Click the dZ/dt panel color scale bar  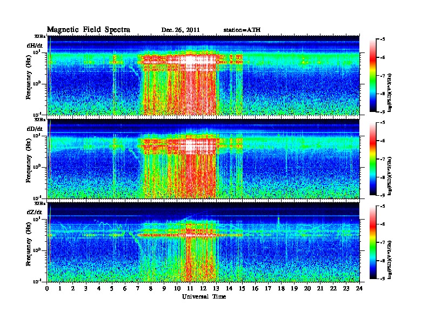point(373,242)
